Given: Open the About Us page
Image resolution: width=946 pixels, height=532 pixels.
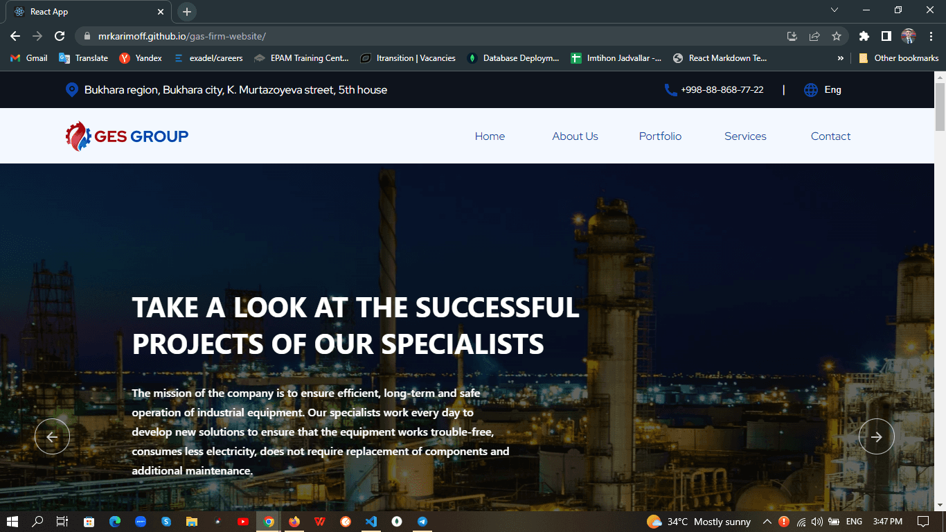Looking at the screenshot, I should pyautogui.click(x=575, y=136).
